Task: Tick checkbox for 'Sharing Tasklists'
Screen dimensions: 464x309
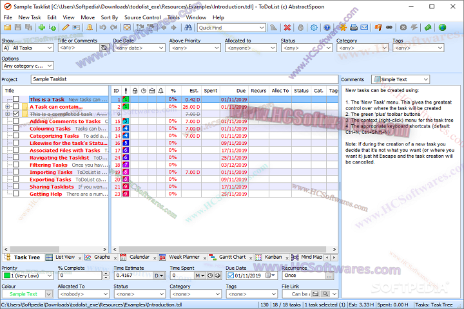Action: pos(16,187)
